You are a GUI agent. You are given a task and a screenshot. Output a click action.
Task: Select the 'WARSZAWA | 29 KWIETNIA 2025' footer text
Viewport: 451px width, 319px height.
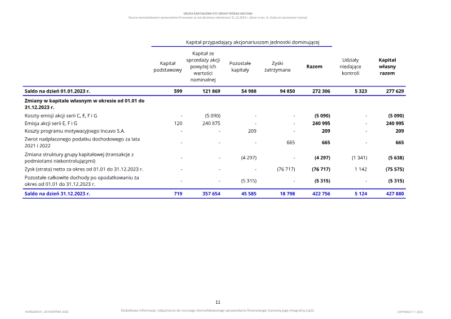point(47,312)
